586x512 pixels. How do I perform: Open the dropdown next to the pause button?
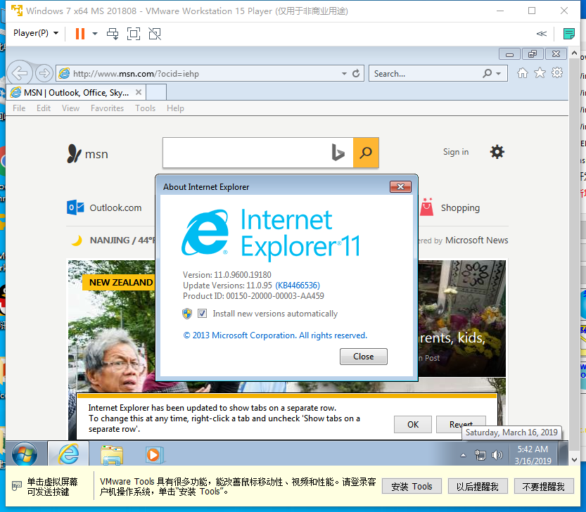click(95, 34)
